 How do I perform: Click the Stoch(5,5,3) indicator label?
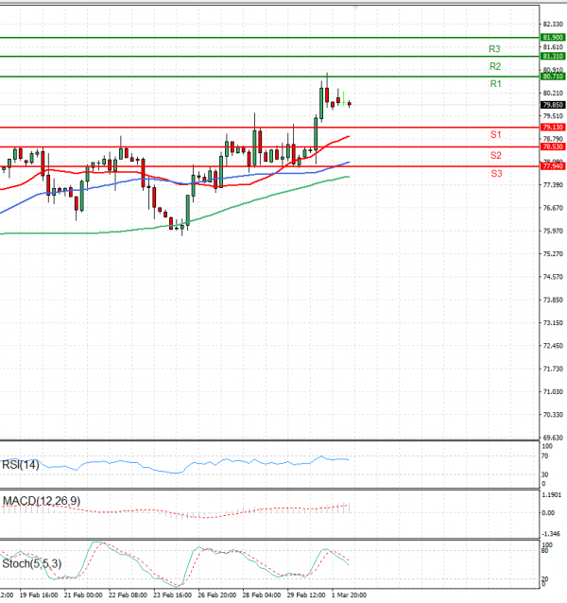click(31, 563)
